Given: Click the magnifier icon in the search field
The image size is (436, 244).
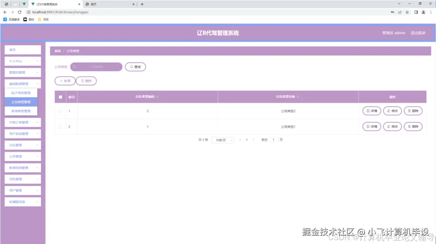Looking at the screenshot, I should tap(74, 67).
